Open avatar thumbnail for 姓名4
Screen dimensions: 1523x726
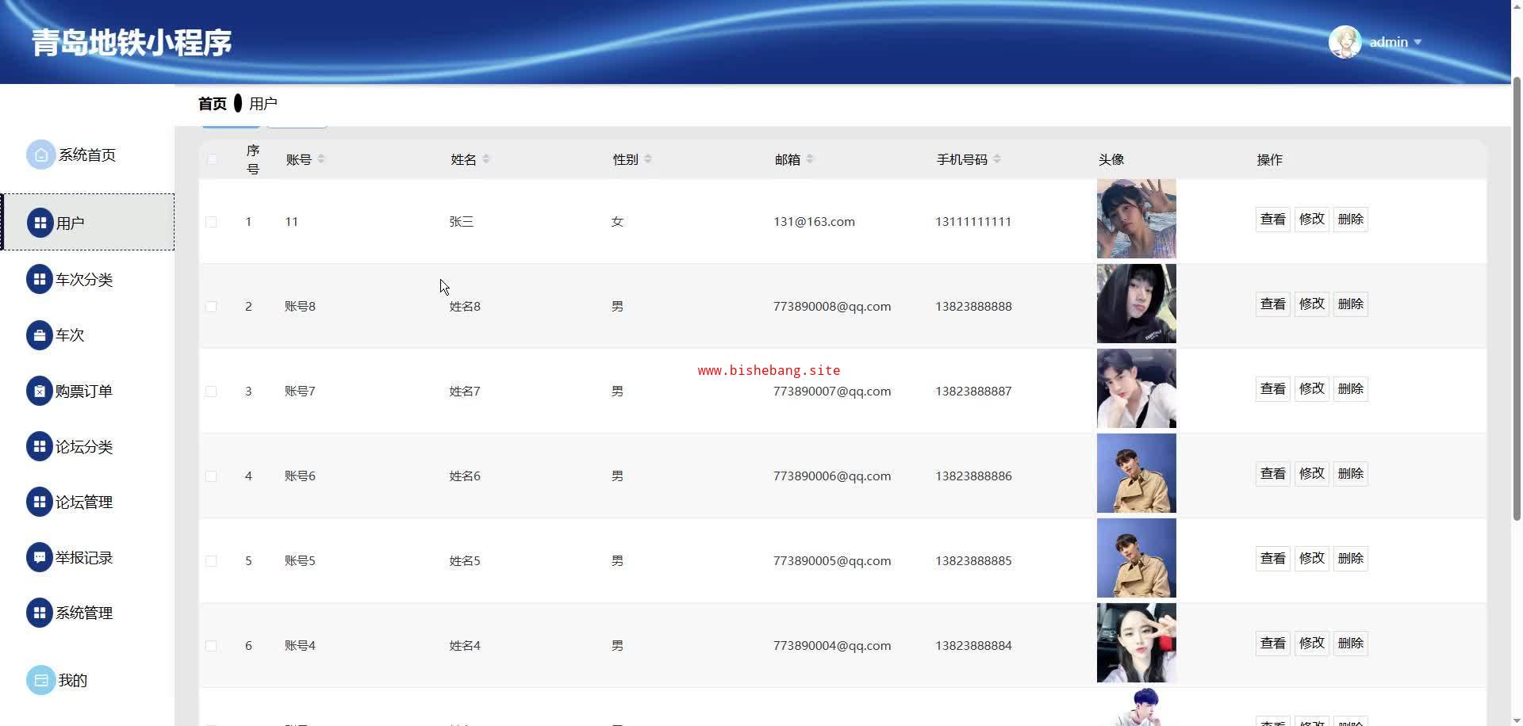coord(1137,643)
